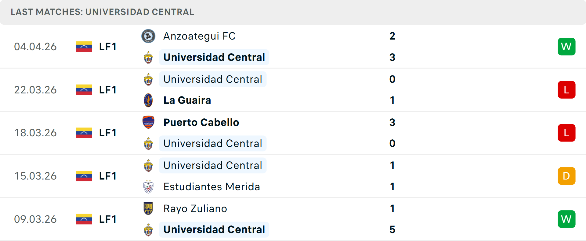
Task: Click the Estudiantes Merida club crest
Action: click(148, 187)
